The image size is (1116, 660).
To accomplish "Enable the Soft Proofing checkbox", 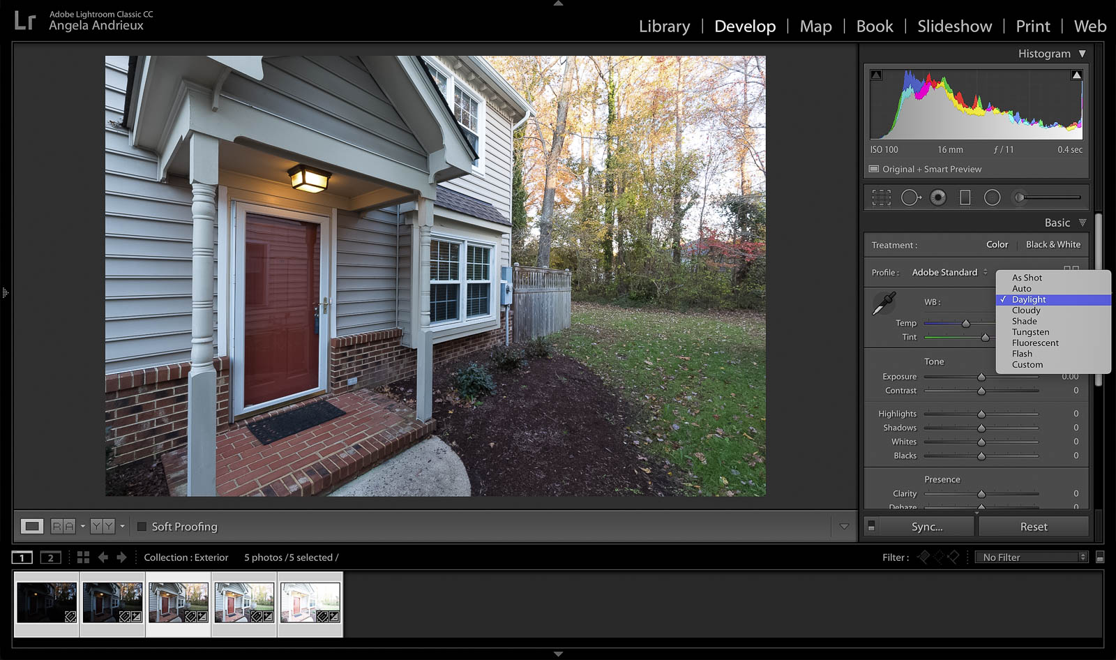I will [142, 527].
